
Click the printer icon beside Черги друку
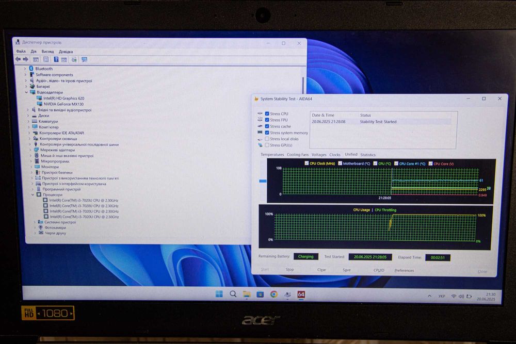click(x=41, y=233)
